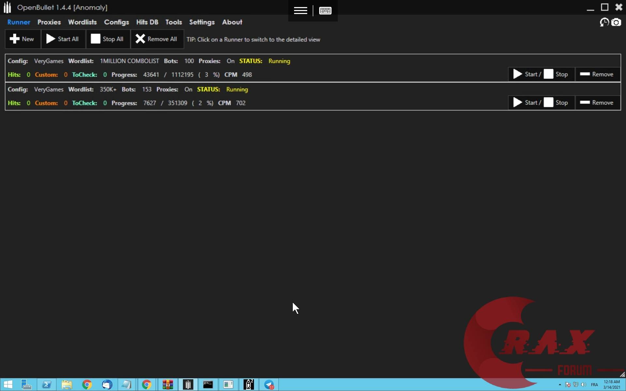
Task: Open the Configs tab
Action: tap(116, 22)
